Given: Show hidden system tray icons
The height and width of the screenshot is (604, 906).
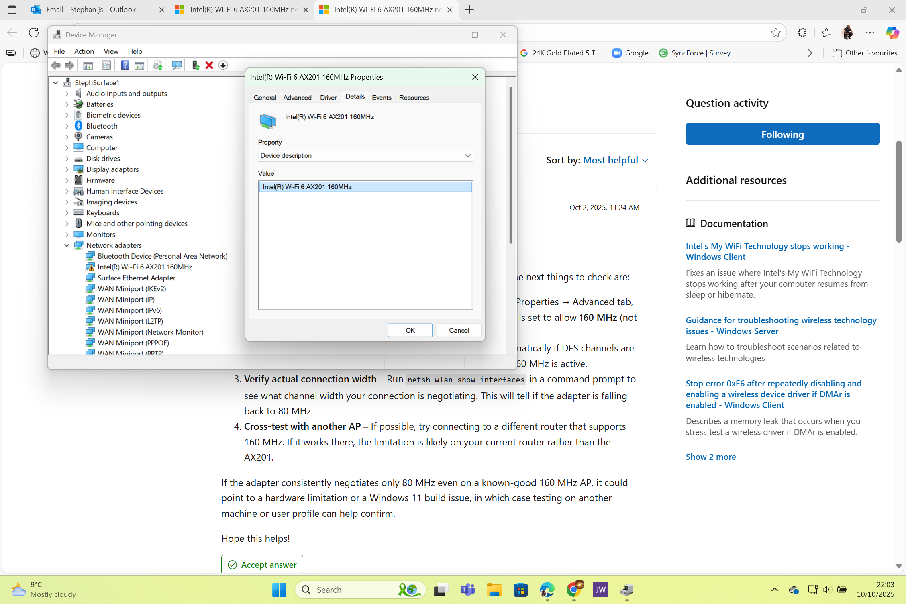Looking at the screenshot, I should click(x=775, y=590).
